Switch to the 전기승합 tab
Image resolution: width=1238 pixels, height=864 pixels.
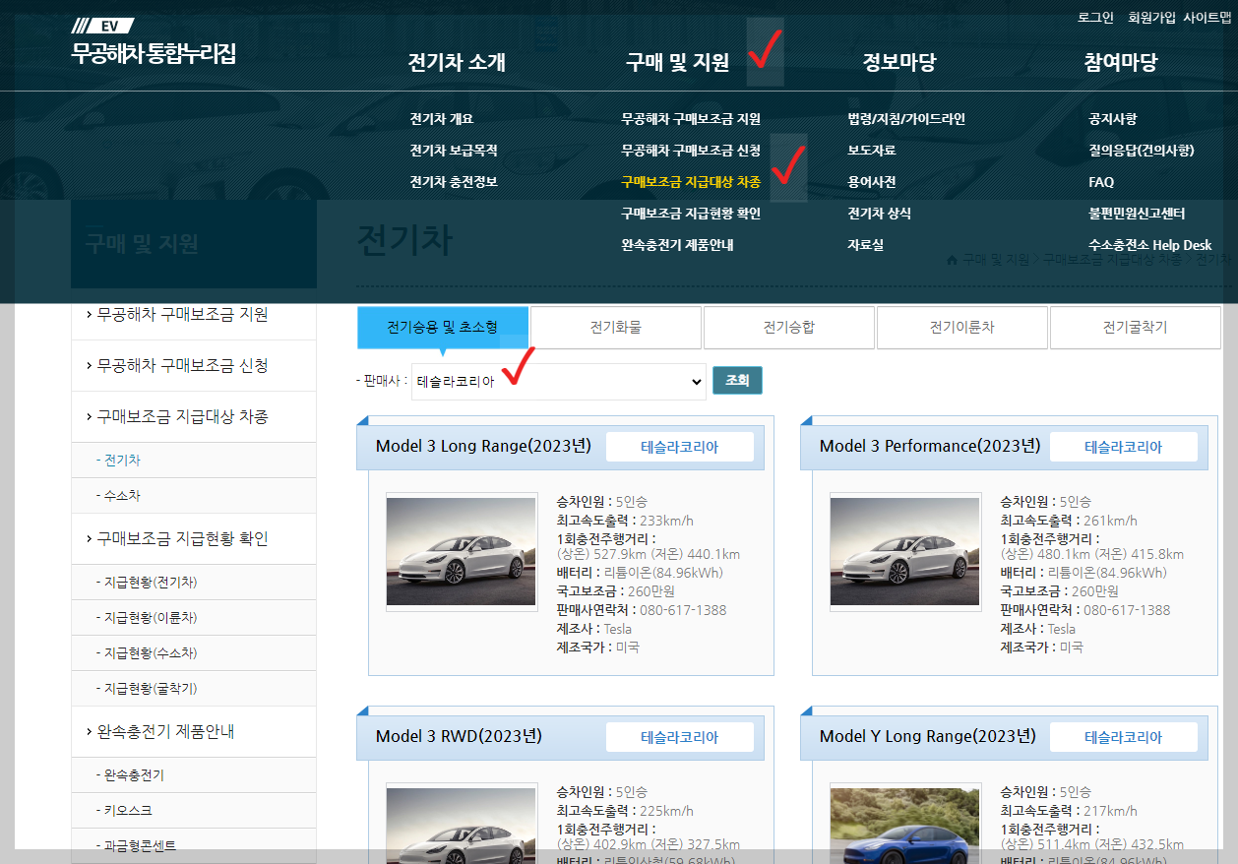(788, 326)
